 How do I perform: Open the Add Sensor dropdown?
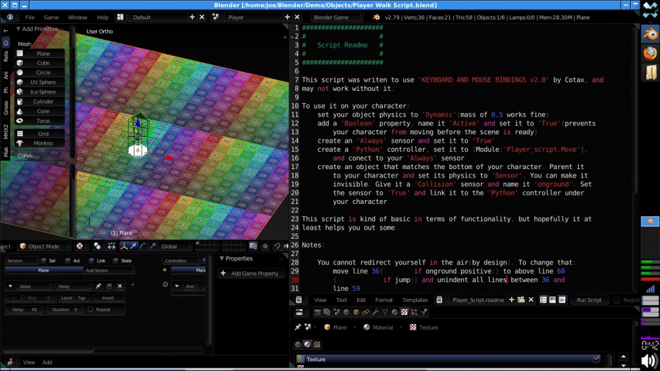click(x=110, y=270)
